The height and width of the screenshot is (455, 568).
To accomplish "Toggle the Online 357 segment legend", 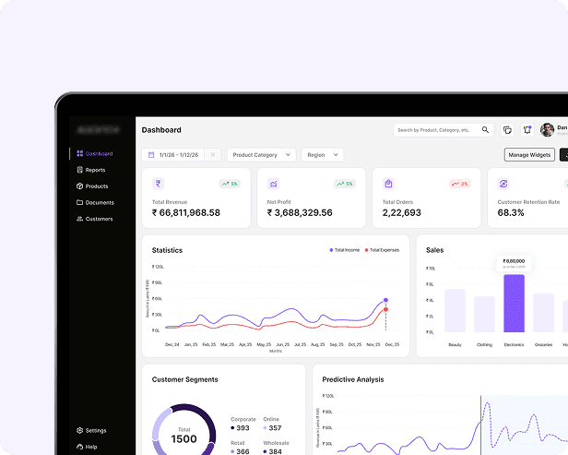I will click(x=272, y=424).
